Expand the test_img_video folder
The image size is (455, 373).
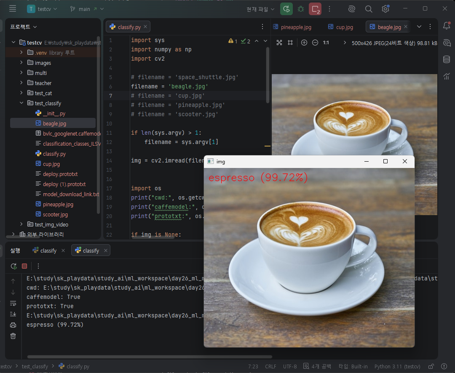click(x=21, y=224)
